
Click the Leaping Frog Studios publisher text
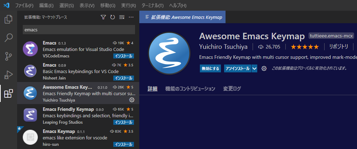63,122
